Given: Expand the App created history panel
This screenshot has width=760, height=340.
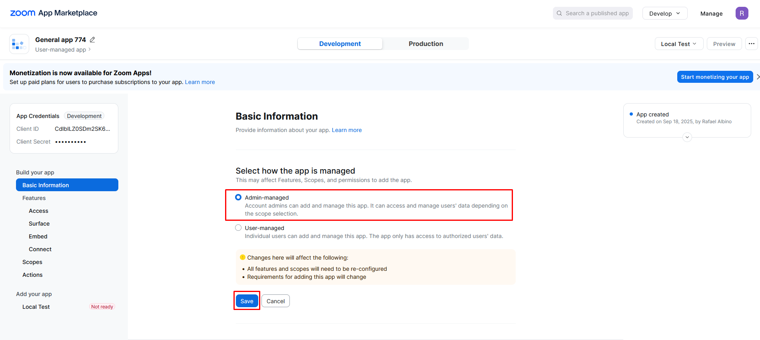Looking at the screenshot, I should click(x=687, y=137).
